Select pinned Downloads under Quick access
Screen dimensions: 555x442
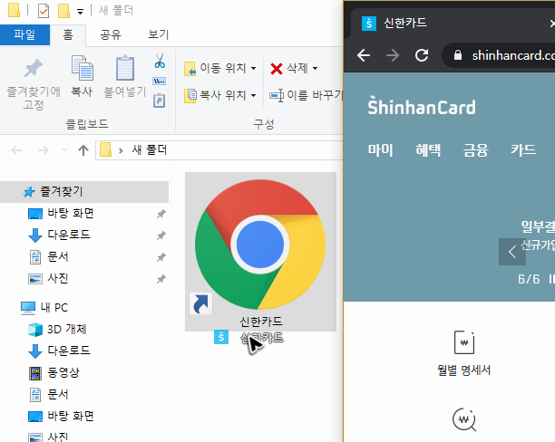69,235
